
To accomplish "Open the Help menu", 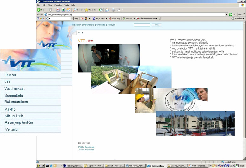I will [73, 5].
